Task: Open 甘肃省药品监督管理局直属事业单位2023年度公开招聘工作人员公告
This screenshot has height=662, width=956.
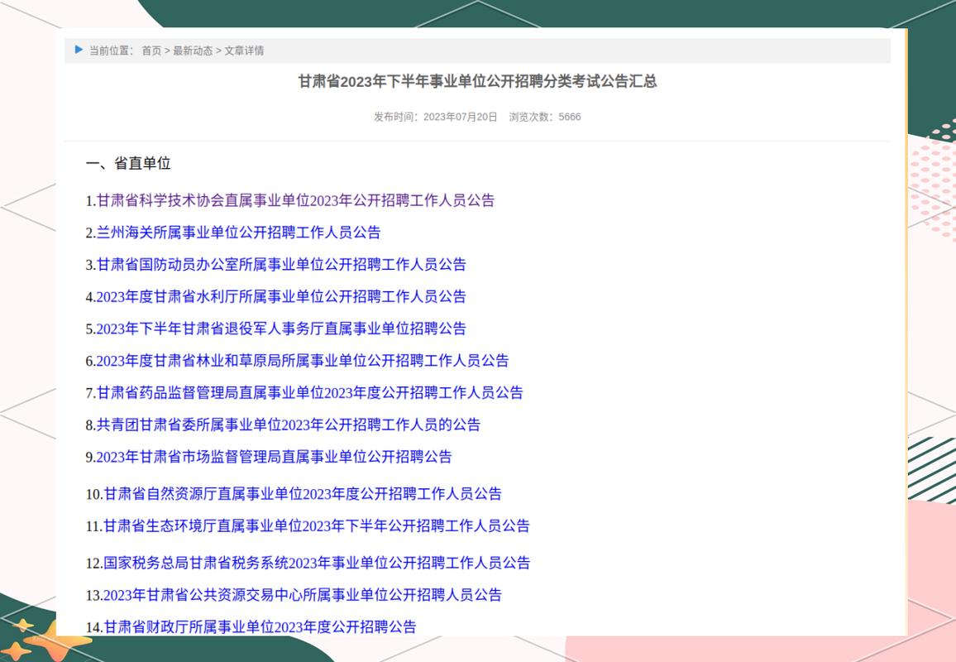Action: (309, 393)
